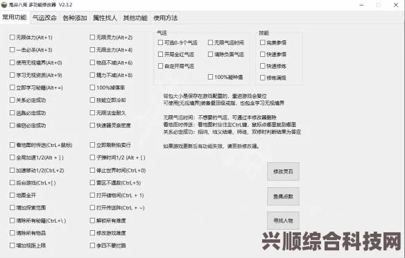
Task: Open the 使用方法 tab
Action: pyautogui.click(x=165, y=18)
